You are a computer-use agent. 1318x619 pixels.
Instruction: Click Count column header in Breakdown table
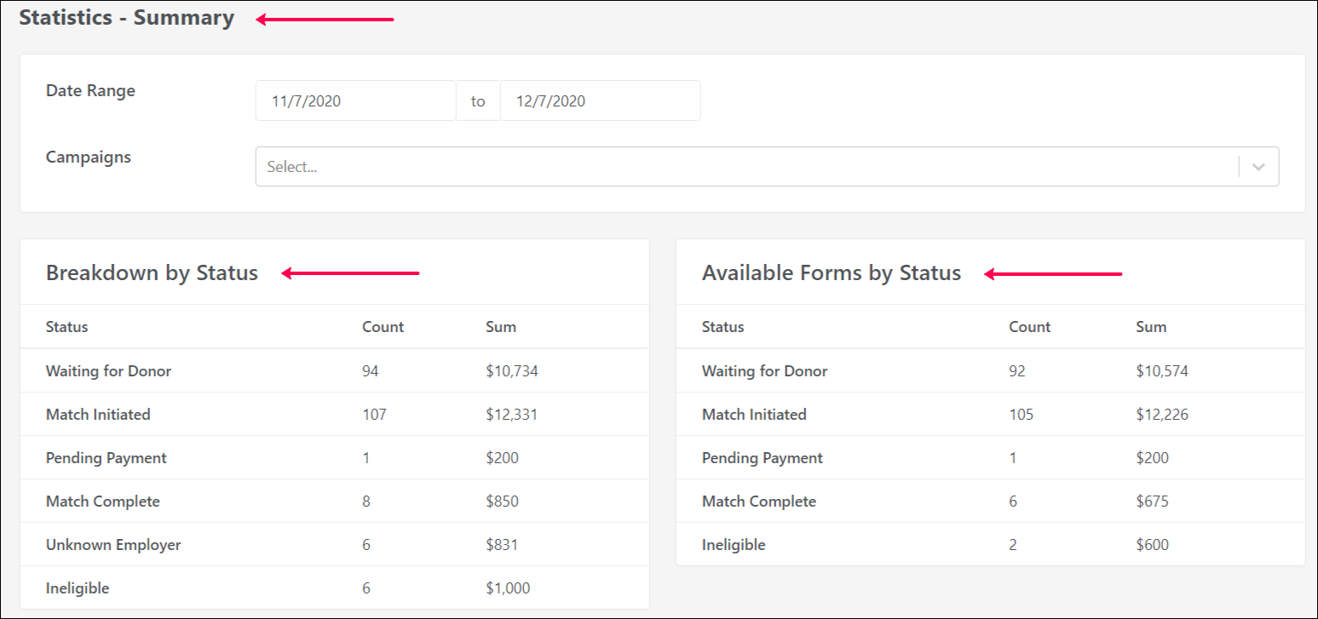click(x=383, y=327)
